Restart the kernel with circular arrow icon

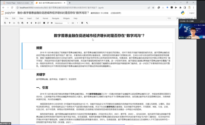coord(48,23)
